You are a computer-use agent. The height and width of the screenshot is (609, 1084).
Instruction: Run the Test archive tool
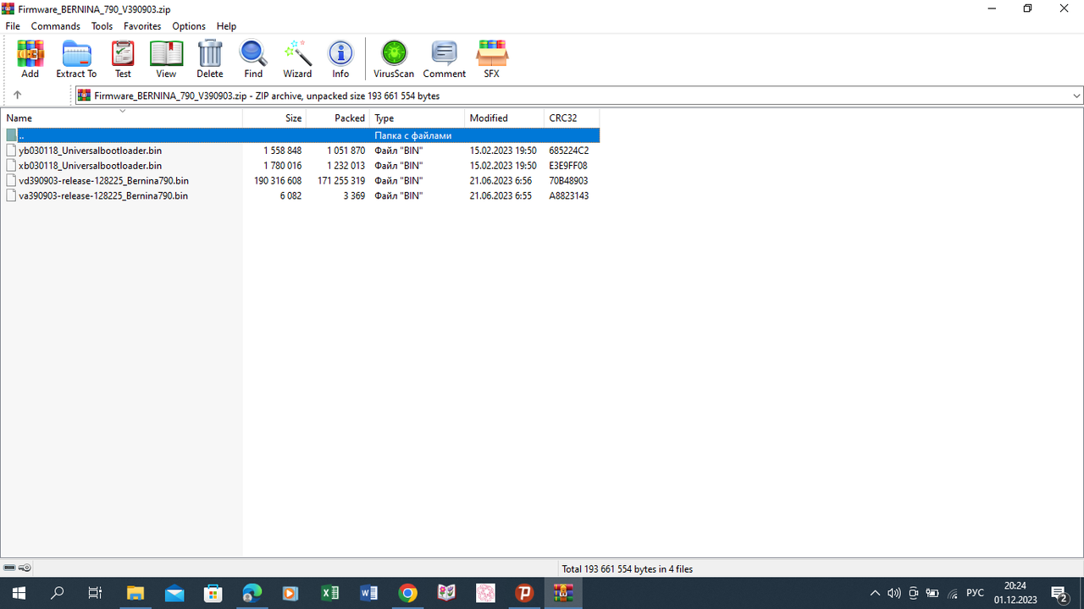123,59
